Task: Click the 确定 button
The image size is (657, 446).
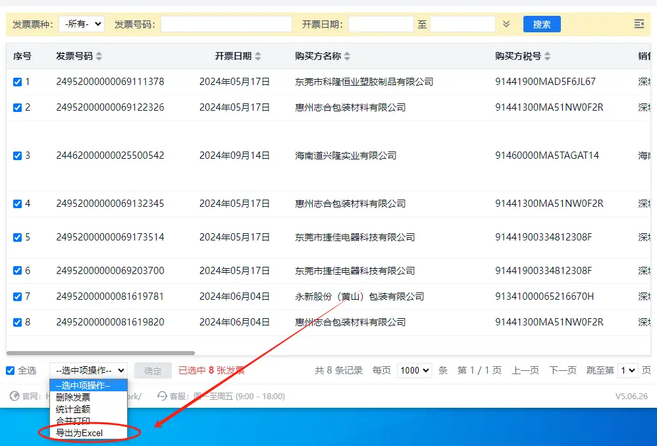Action: pyautogui.click(x=153, y=370)
